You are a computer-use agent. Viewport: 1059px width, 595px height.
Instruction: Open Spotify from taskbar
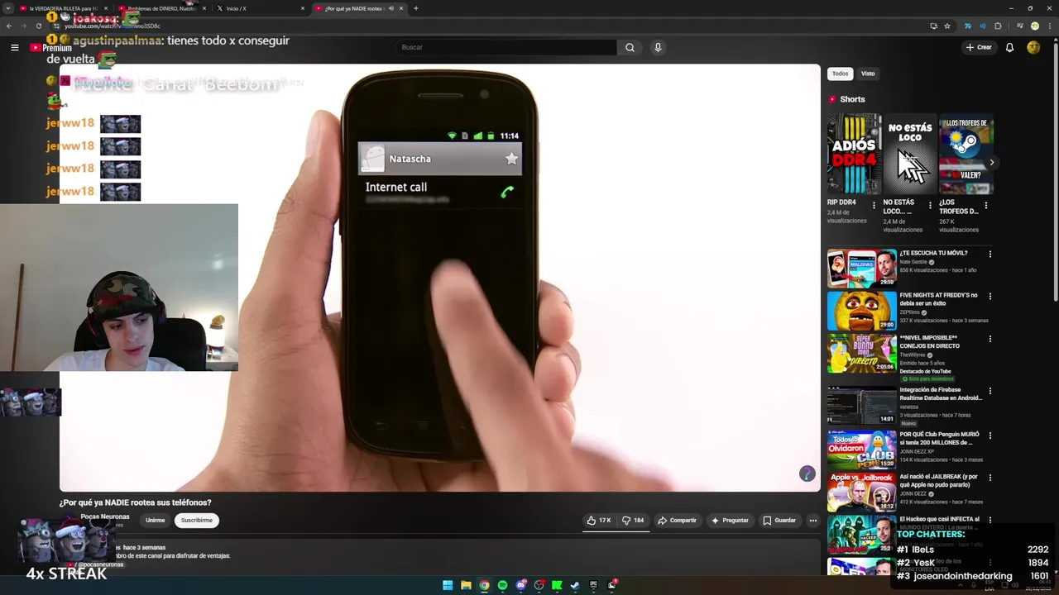(x=502, y=585)
